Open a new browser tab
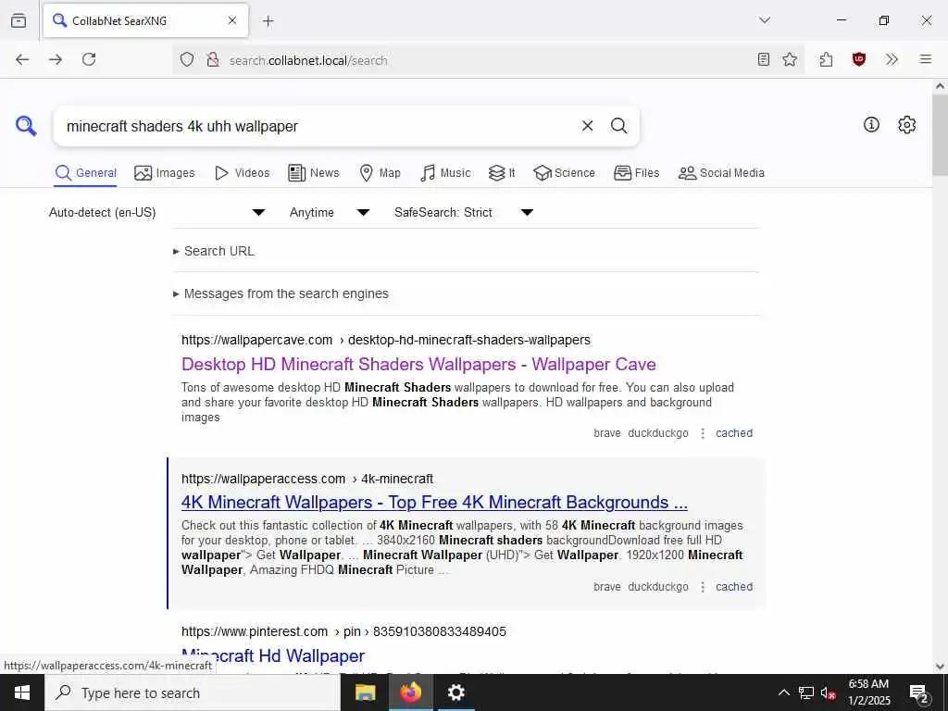Screen dimensions: 948x711 tap(268, 21)
